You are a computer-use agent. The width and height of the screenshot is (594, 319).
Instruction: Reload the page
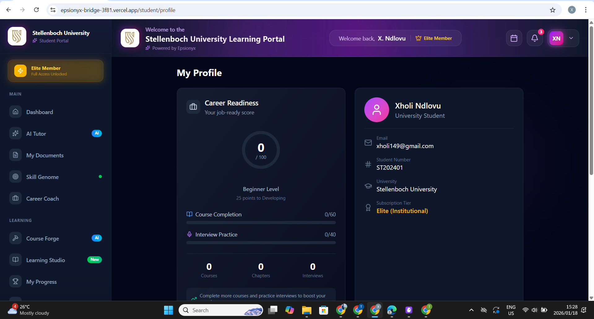pos(36,10)
